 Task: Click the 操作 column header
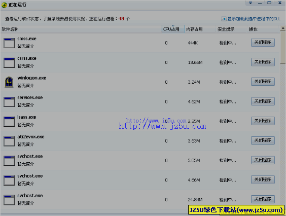pos(263,29)
